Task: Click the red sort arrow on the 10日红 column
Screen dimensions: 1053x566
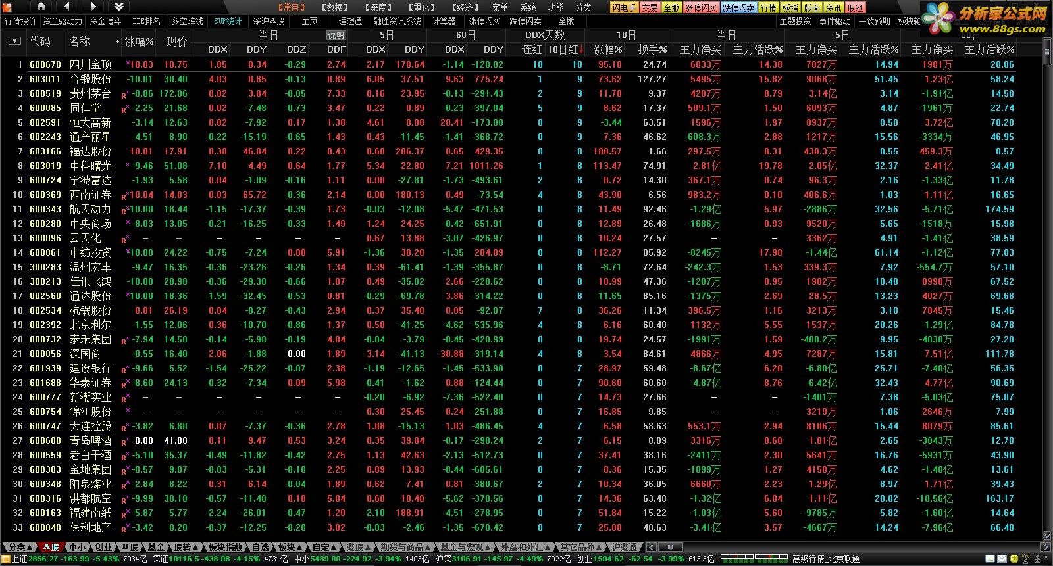Action: [x=581, y=49]
